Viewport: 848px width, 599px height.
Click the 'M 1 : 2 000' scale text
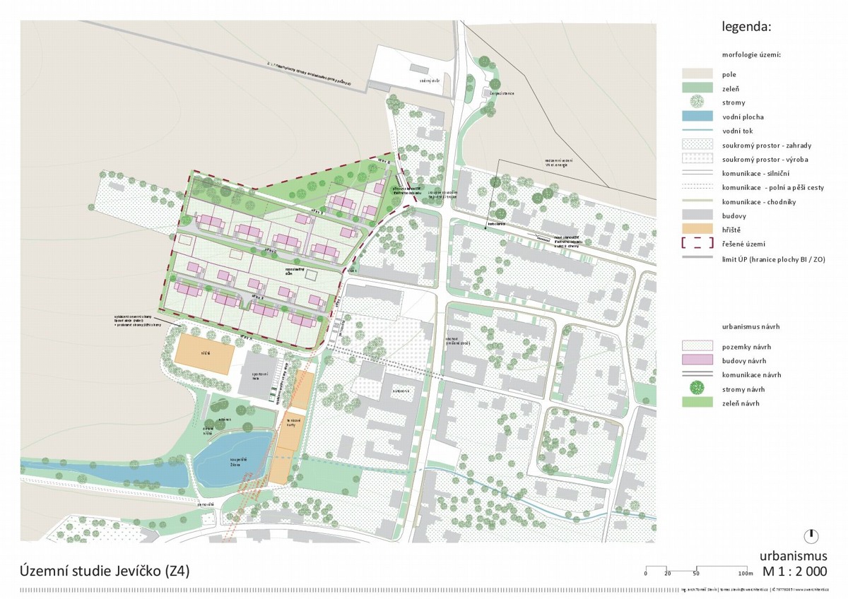tap(794, 571)
